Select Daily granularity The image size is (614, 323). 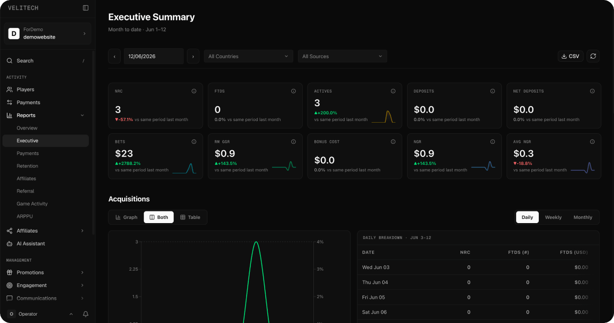click(x=527, y=217)
